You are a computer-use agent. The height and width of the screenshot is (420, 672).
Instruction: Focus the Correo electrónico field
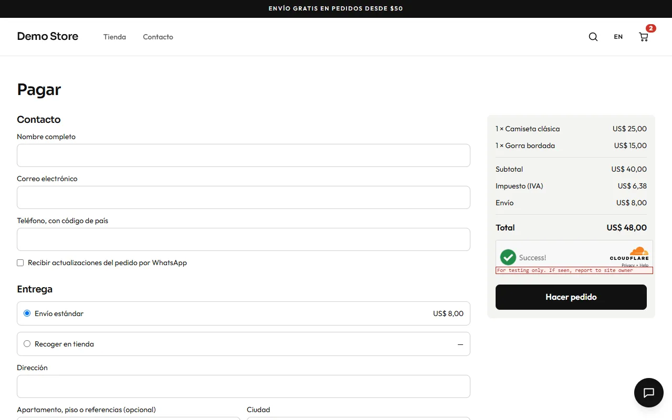click(244, 197)
